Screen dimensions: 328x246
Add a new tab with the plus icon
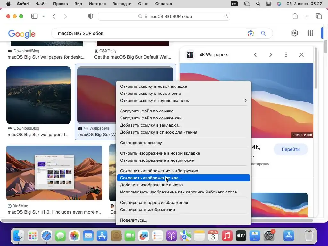click(x=307, y=16)
